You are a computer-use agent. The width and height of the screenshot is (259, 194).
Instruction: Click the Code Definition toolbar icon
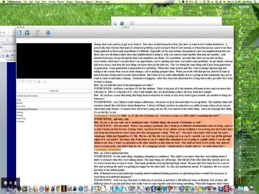38,33
